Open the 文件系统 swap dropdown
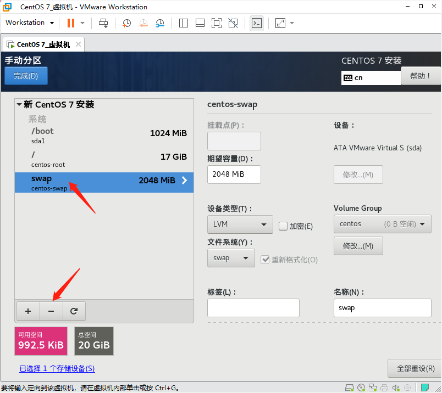 click(x=231, y=258)
